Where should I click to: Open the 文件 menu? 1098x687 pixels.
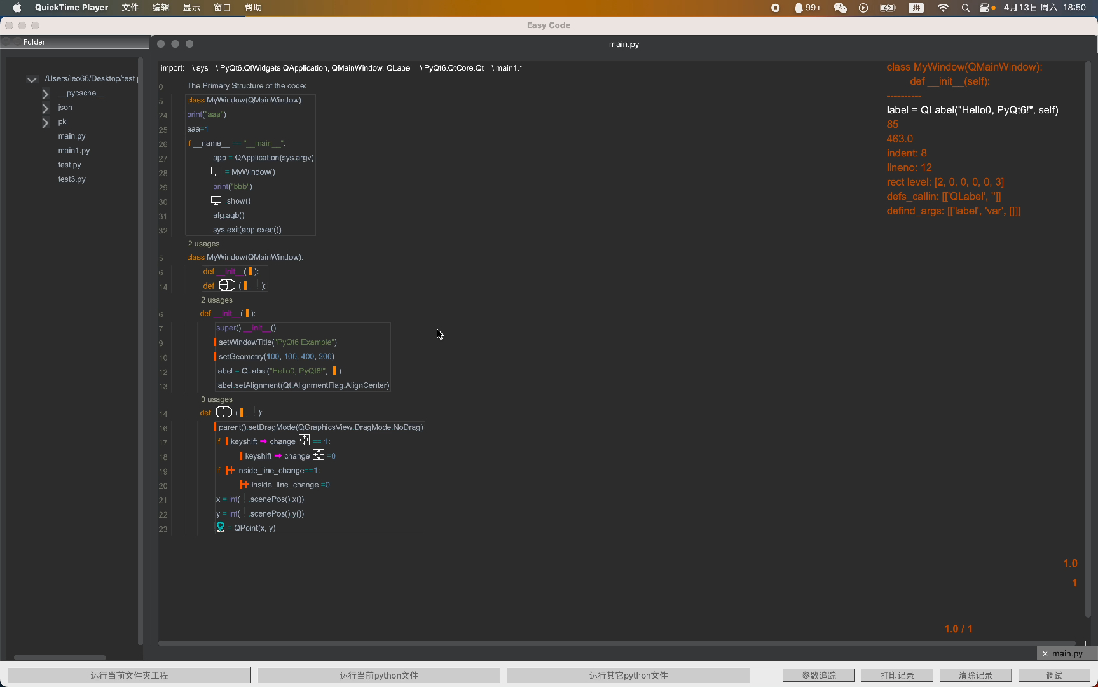pyautogui.click(x=130, y=8)
